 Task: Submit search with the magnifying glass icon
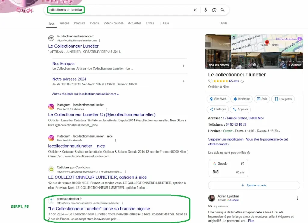point(222,10)
